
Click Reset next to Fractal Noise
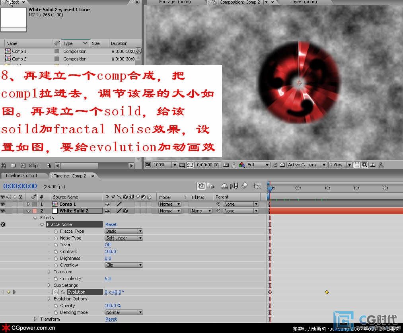[x=111, y=224]
